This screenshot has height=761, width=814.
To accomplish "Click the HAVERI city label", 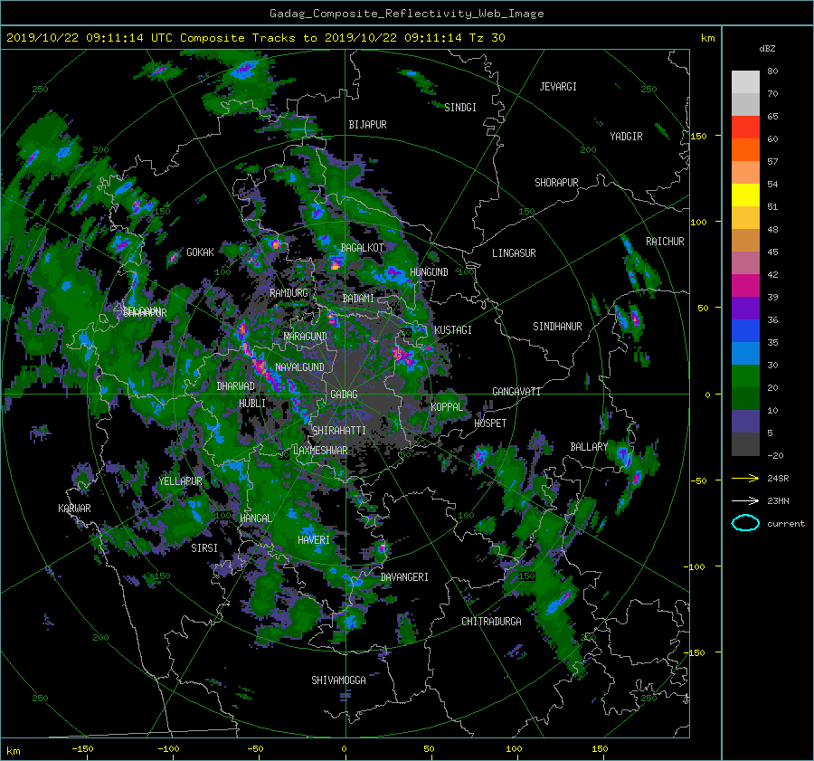I will click(314, 540).
